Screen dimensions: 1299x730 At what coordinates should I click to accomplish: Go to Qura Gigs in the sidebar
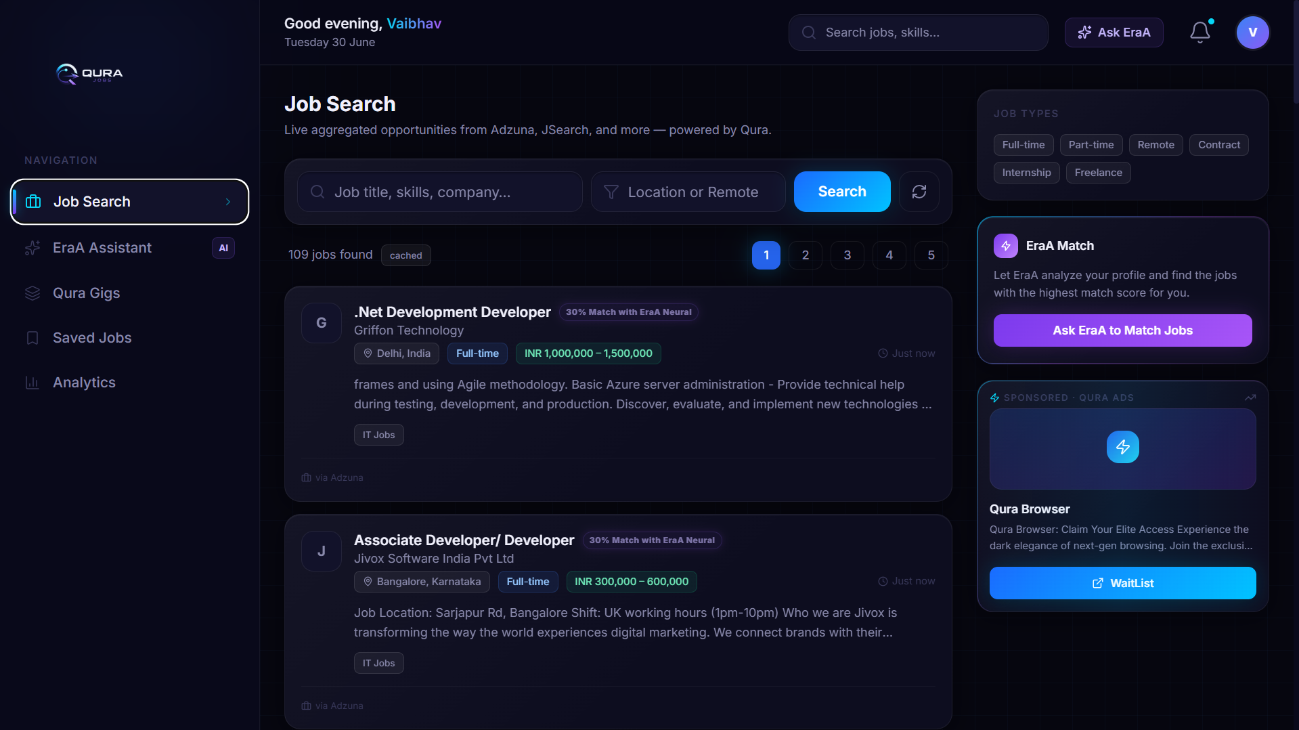click(x=129, y=293)
